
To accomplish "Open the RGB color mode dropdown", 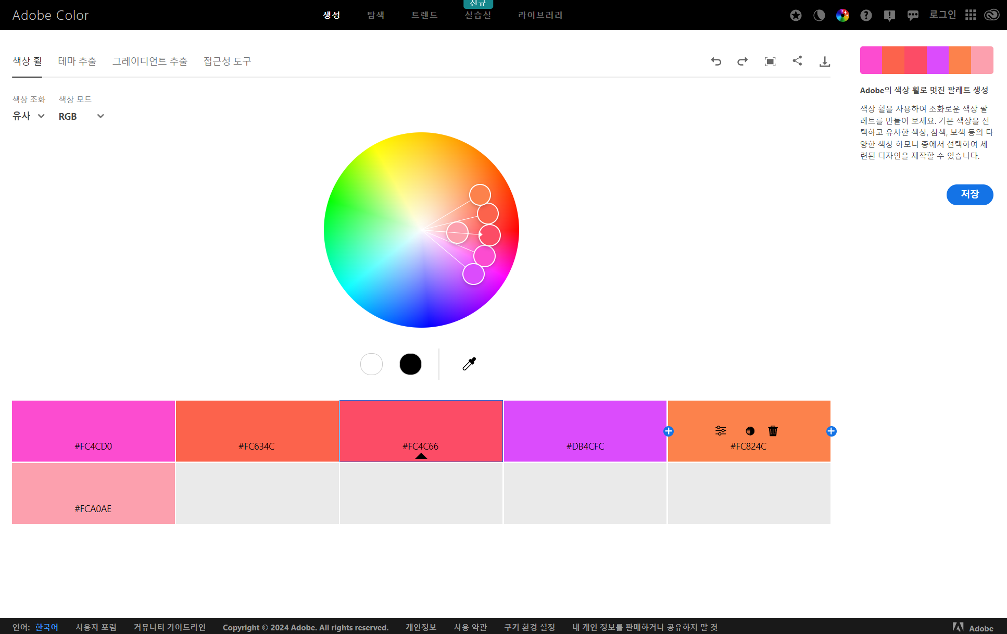I will (x=81, y=116).
